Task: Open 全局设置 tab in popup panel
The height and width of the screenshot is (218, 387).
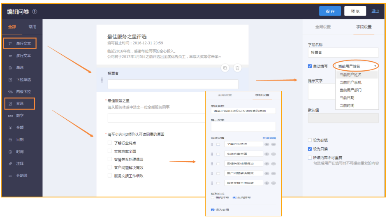Action: pyautogui.click(x=225, y=95)
